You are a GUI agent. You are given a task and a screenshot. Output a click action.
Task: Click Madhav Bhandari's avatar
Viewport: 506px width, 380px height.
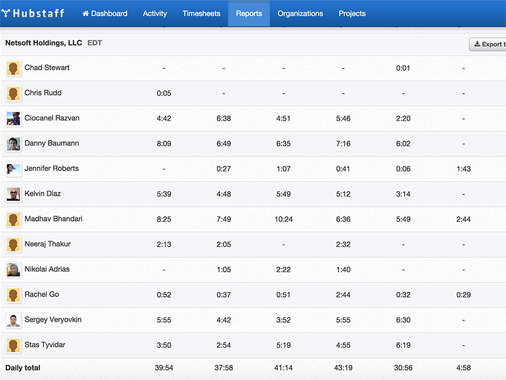pos(13,219)
